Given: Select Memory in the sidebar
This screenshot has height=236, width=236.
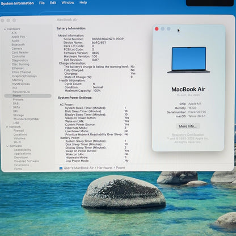Looking at the screenshot, I should click(x=18, y=80).
